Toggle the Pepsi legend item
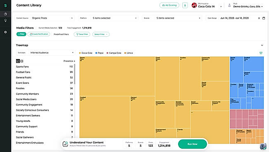Image resolution: width=269 pixels, height=152 pixels. pyautogui.click(x=99, y=53)
